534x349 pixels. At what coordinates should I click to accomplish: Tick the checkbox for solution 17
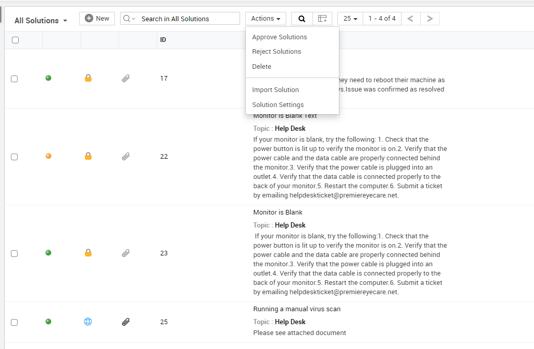click(x=14, y=79)
